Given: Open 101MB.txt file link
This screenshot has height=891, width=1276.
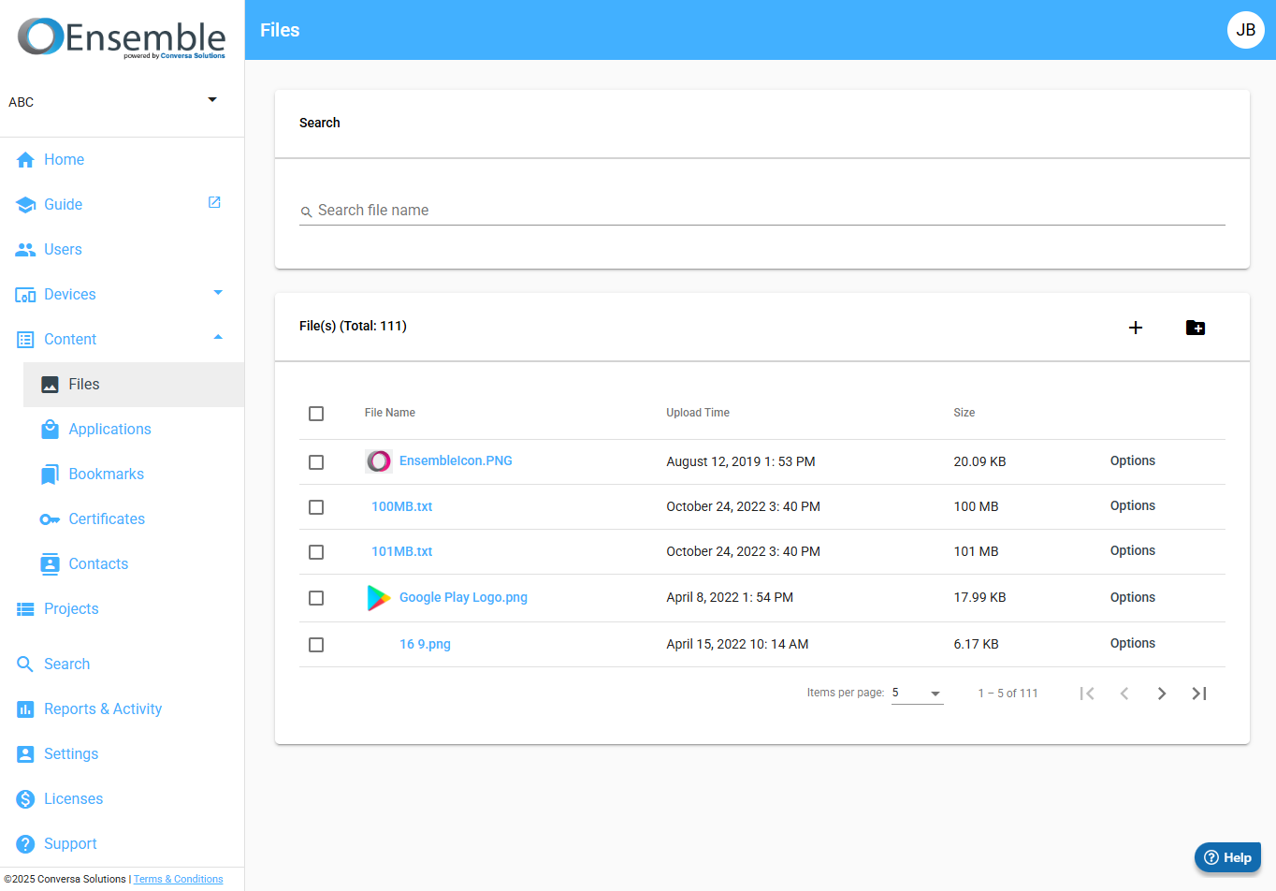Looking at the screenshot, I should point(402,551).
